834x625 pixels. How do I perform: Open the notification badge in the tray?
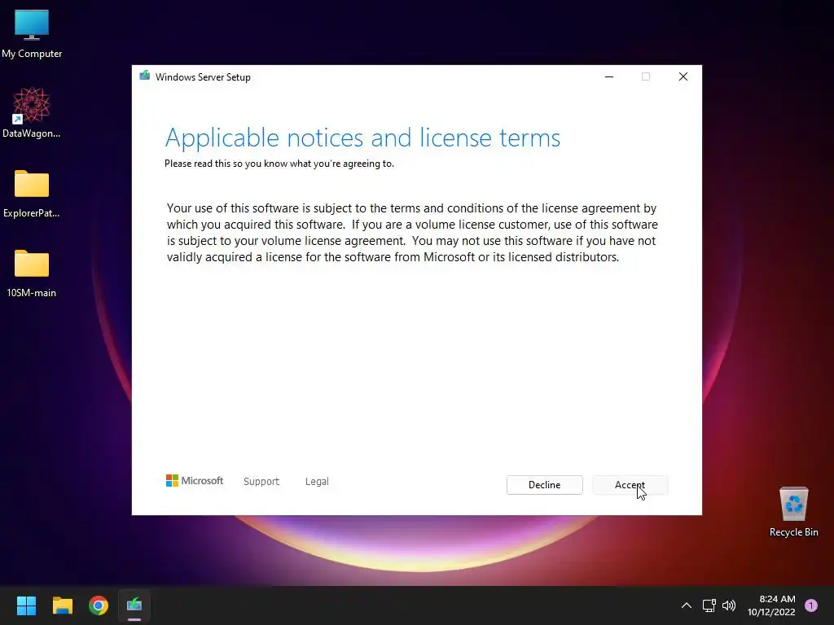pyautogui.click(x=810, y=605)
